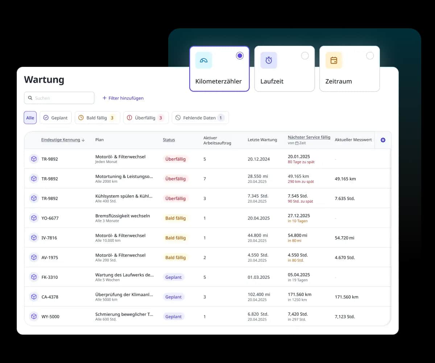Click Filter hinzufügen button
Screen dimensions: 435x363
(123, 98)
